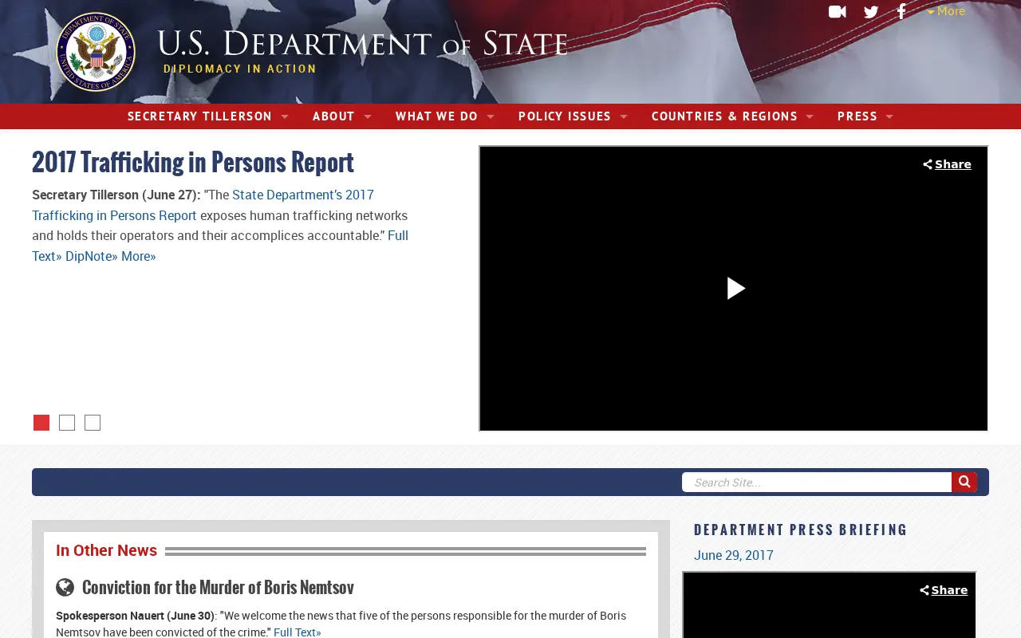Viewport: 1021px width, 638px height.
Task: Click the search magnifier button
Action: click(964, 482)
